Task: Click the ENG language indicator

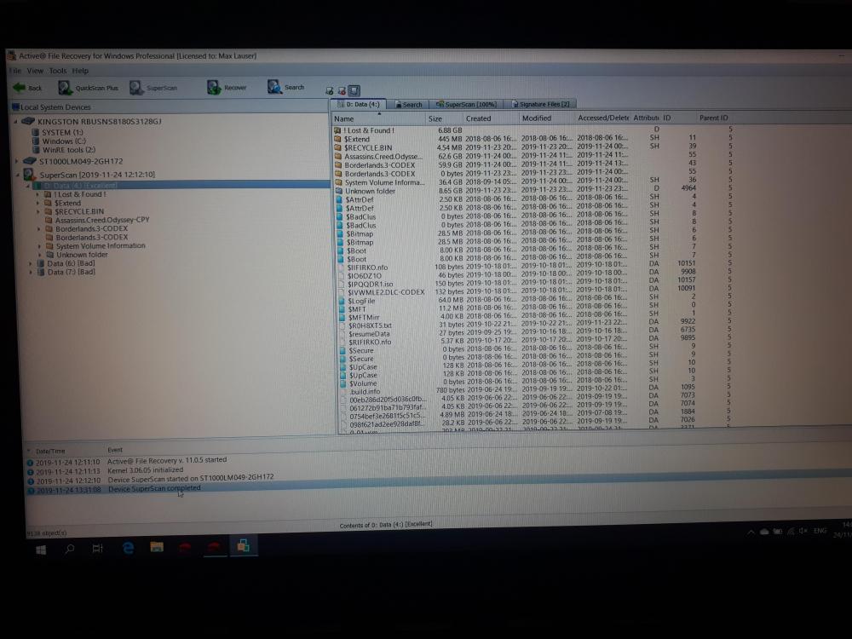Action: point(820,530)
